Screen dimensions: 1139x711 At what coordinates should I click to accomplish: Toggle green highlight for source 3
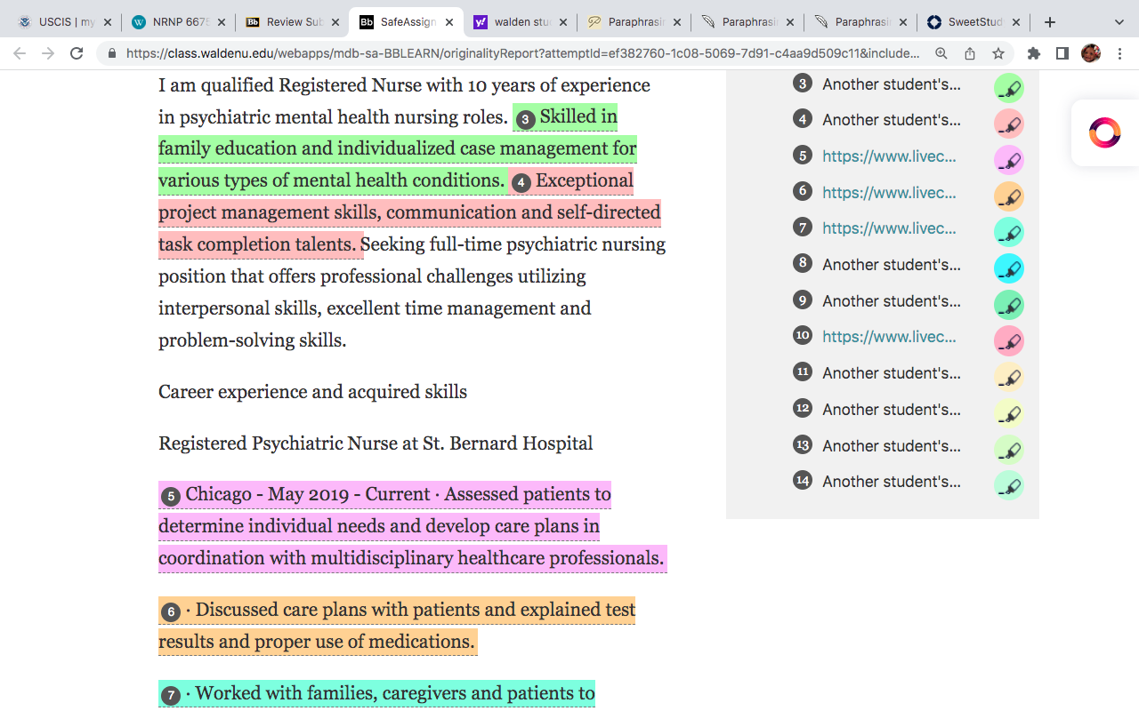coord(1009,88)
